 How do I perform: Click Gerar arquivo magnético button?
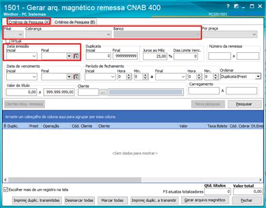(x=205, y=200)
